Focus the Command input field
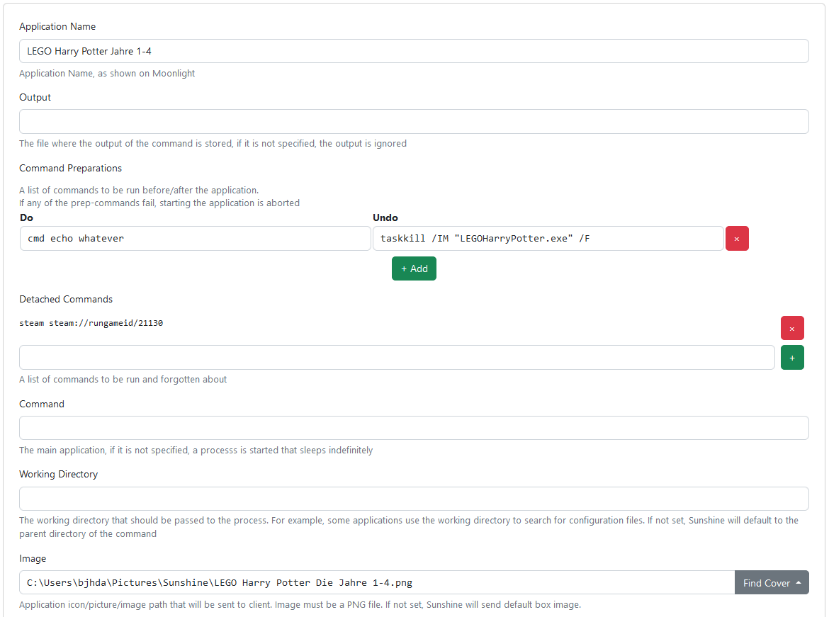This screenshot has width=829, height=617. pyautogui.click(x=414, y=429)
